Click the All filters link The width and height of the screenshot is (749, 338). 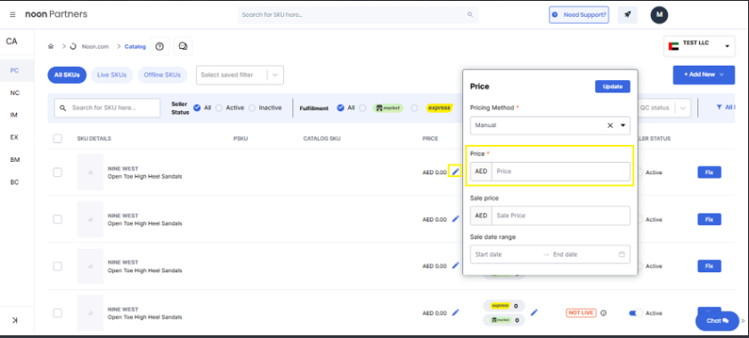click(725, 108)
